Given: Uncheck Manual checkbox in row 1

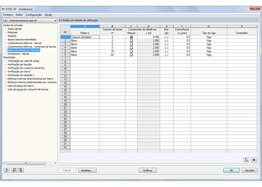Looking at the screenshot, I should pyautogui.click(x=131, y=37).
